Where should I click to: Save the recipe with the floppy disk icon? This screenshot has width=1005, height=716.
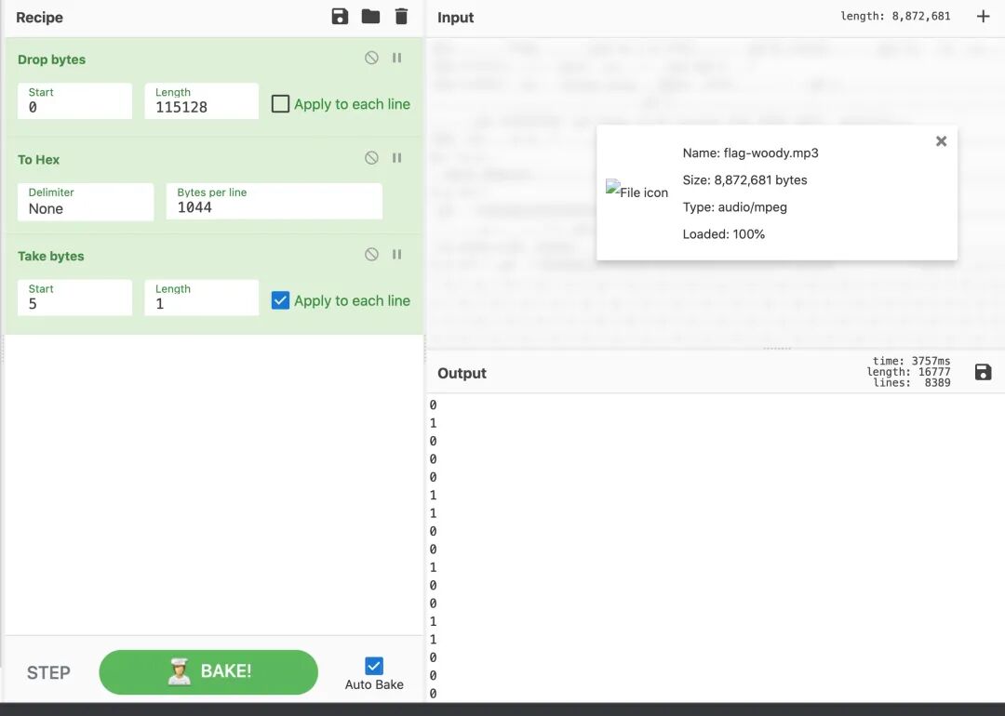[x=340, y=17]
